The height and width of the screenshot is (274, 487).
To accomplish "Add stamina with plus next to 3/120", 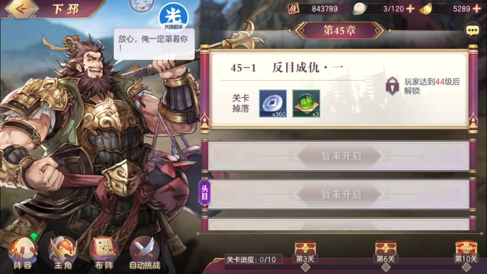I will tap(410, 9).
